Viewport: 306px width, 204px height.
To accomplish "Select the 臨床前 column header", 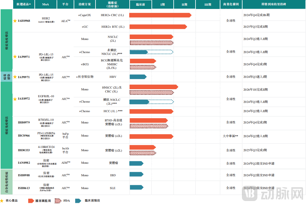I will [140, 5].
